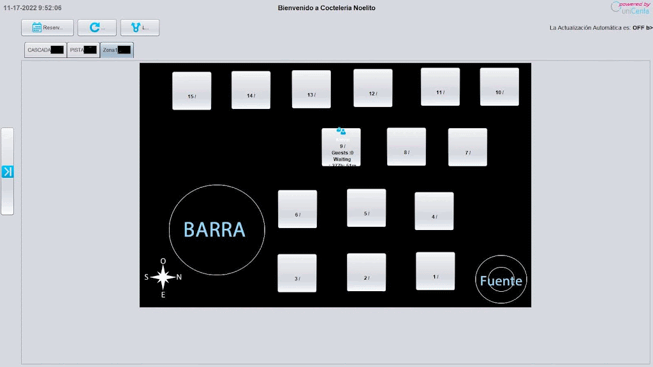
Task: Choose table 5
Action: click(366, 208)
